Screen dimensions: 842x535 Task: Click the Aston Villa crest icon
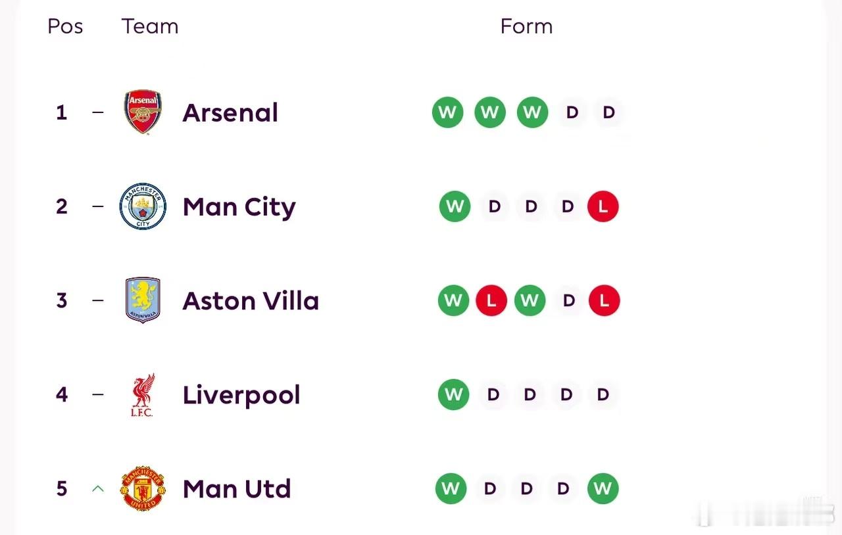(x=143, y=300)
